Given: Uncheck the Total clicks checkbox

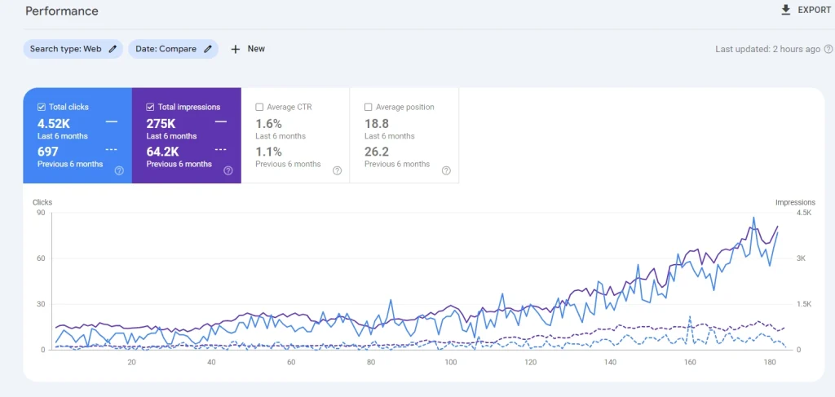Looking at the screenshot, I should pos(41,107).
